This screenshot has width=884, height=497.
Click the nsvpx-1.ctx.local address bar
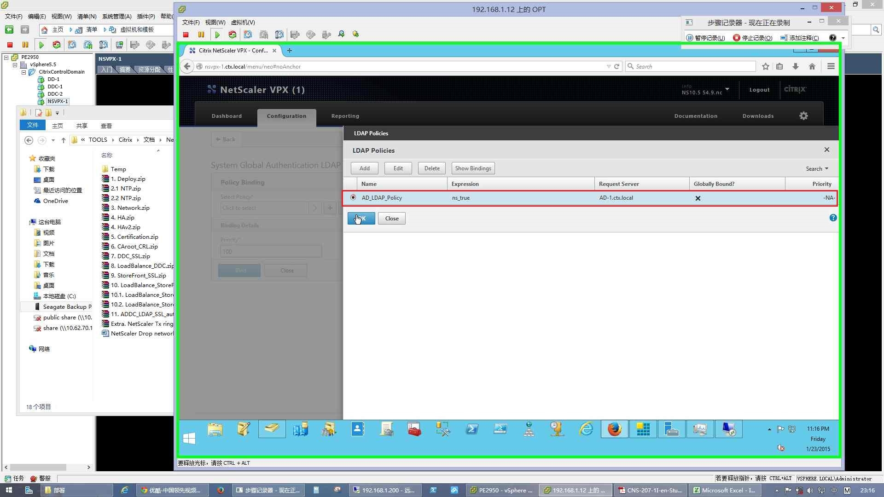point(401,66)
